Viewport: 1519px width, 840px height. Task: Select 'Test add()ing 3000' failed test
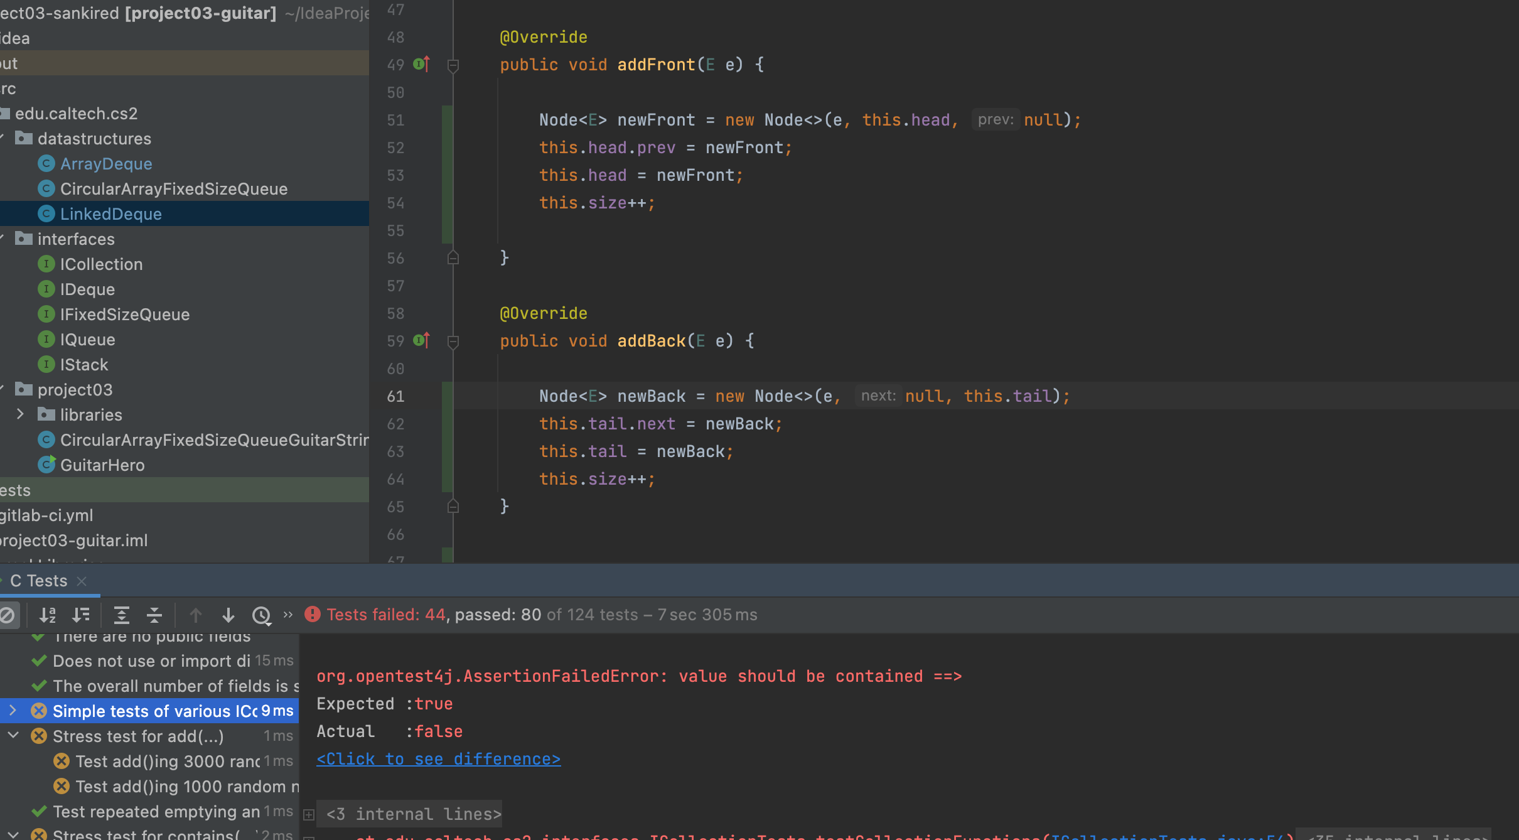coord(167,761)
